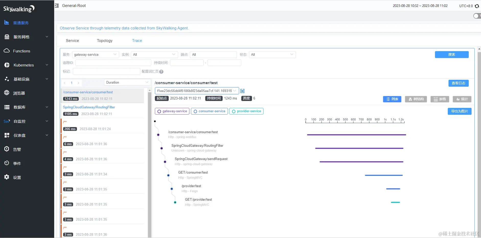
Task: Toggle gateway-service legend filter
Action: (172, 111)
